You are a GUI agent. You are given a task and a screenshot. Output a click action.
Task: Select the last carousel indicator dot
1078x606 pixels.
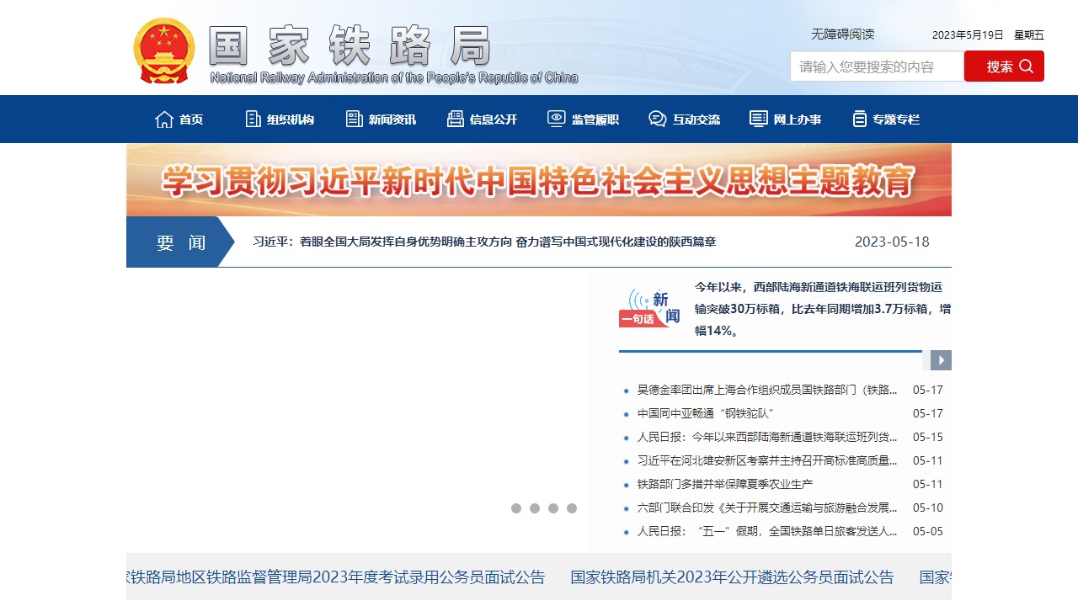[572, 508]
